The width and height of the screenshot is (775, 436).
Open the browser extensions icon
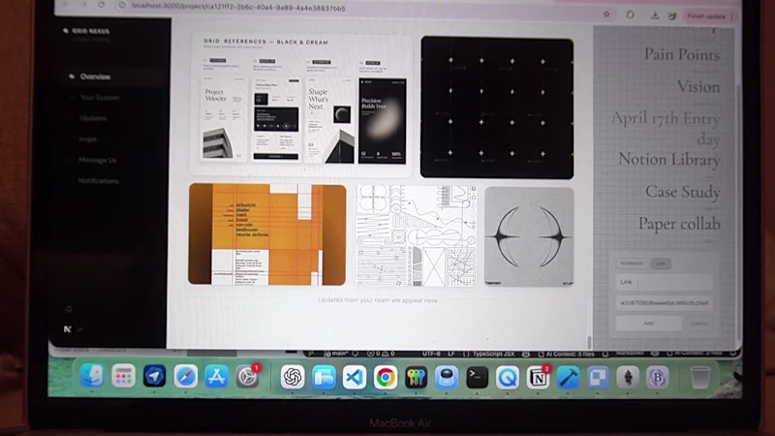tap(631, 15)
